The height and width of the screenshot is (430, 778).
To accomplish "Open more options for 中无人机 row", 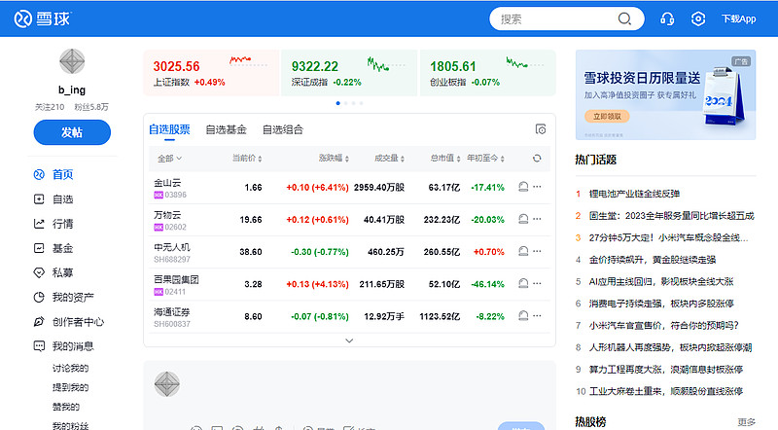I will tap(537, 251).
